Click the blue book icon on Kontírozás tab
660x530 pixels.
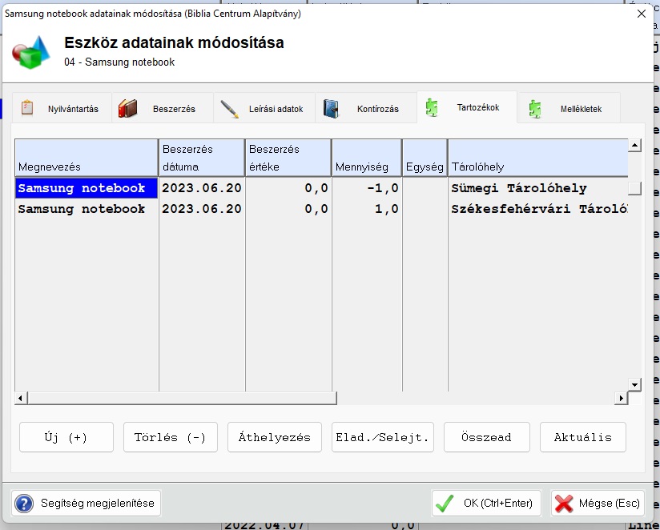click(x=332, y=109)
